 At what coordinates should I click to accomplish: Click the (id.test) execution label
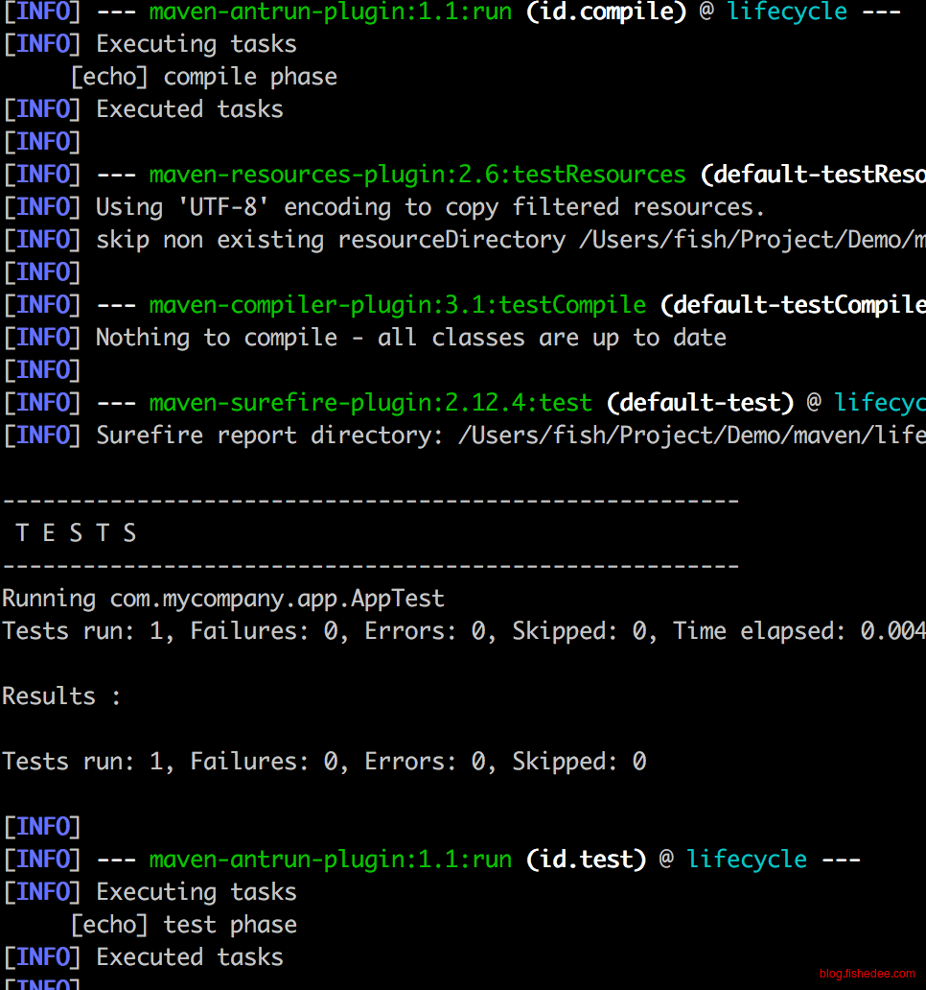586,859
